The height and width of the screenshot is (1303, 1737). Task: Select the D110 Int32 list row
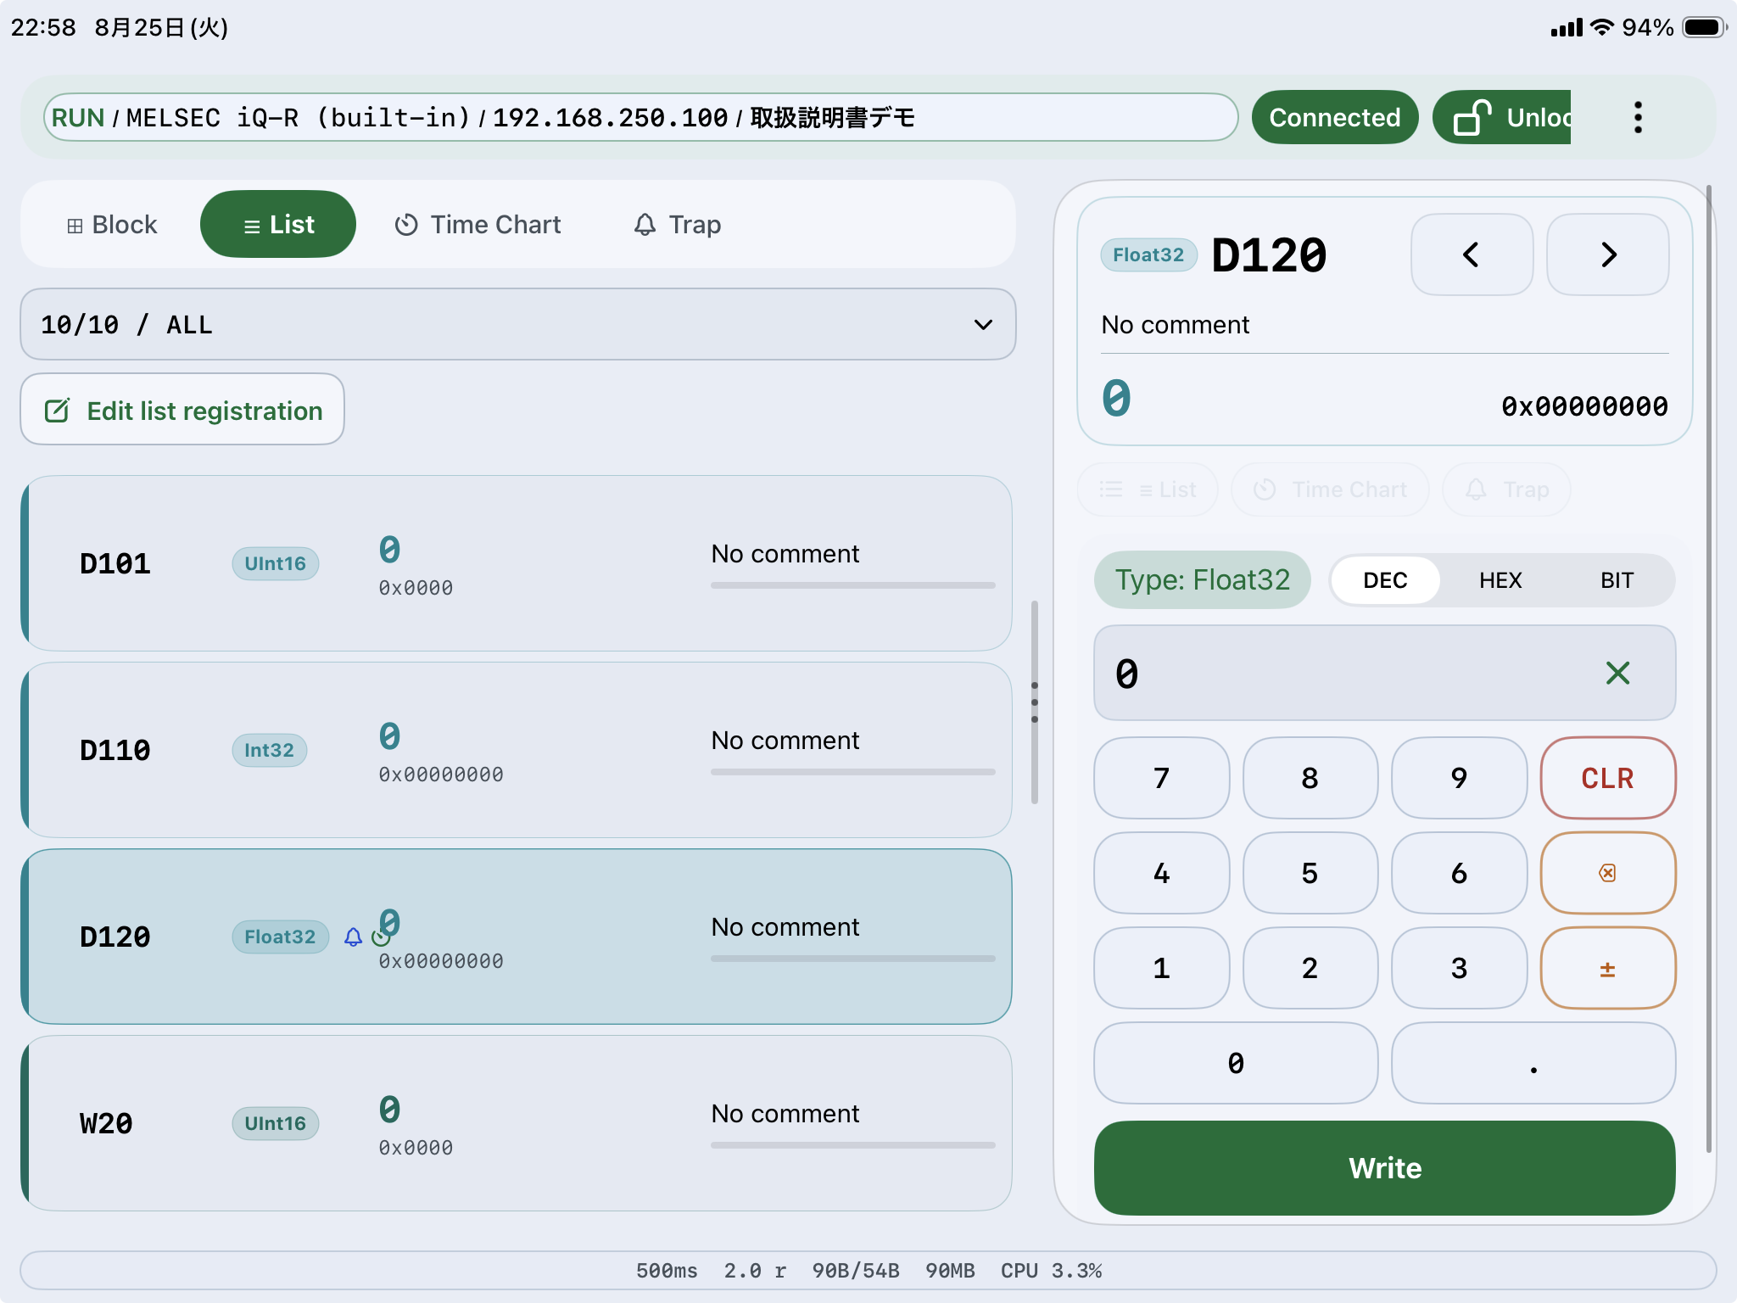click(517, 750)
